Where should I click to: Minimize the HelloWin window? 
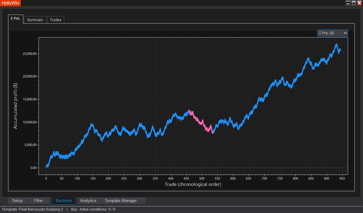[x=348, y=3]
